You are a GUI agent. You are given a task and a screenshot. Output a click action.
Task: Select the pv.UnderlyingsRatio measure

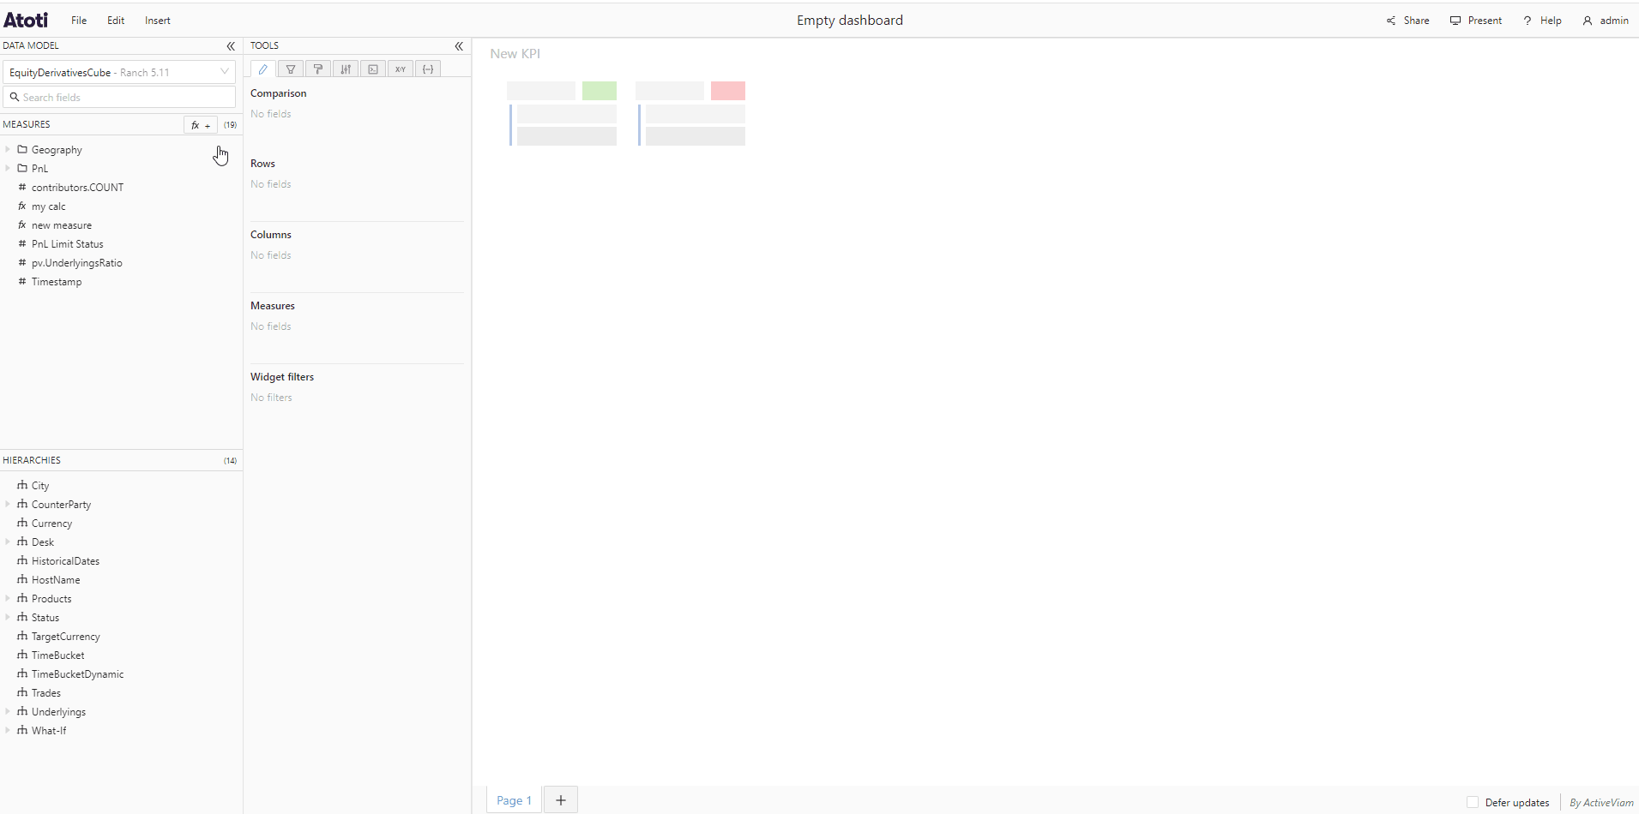[x=77, y=263]
